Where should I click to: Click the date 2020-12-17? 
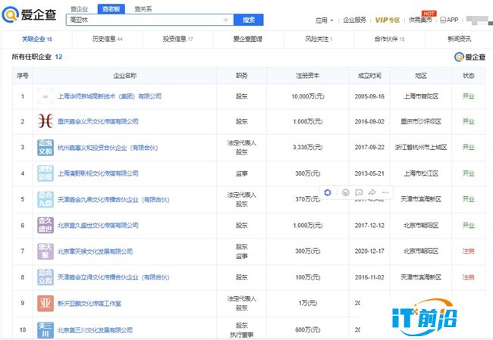coord(369,251)
